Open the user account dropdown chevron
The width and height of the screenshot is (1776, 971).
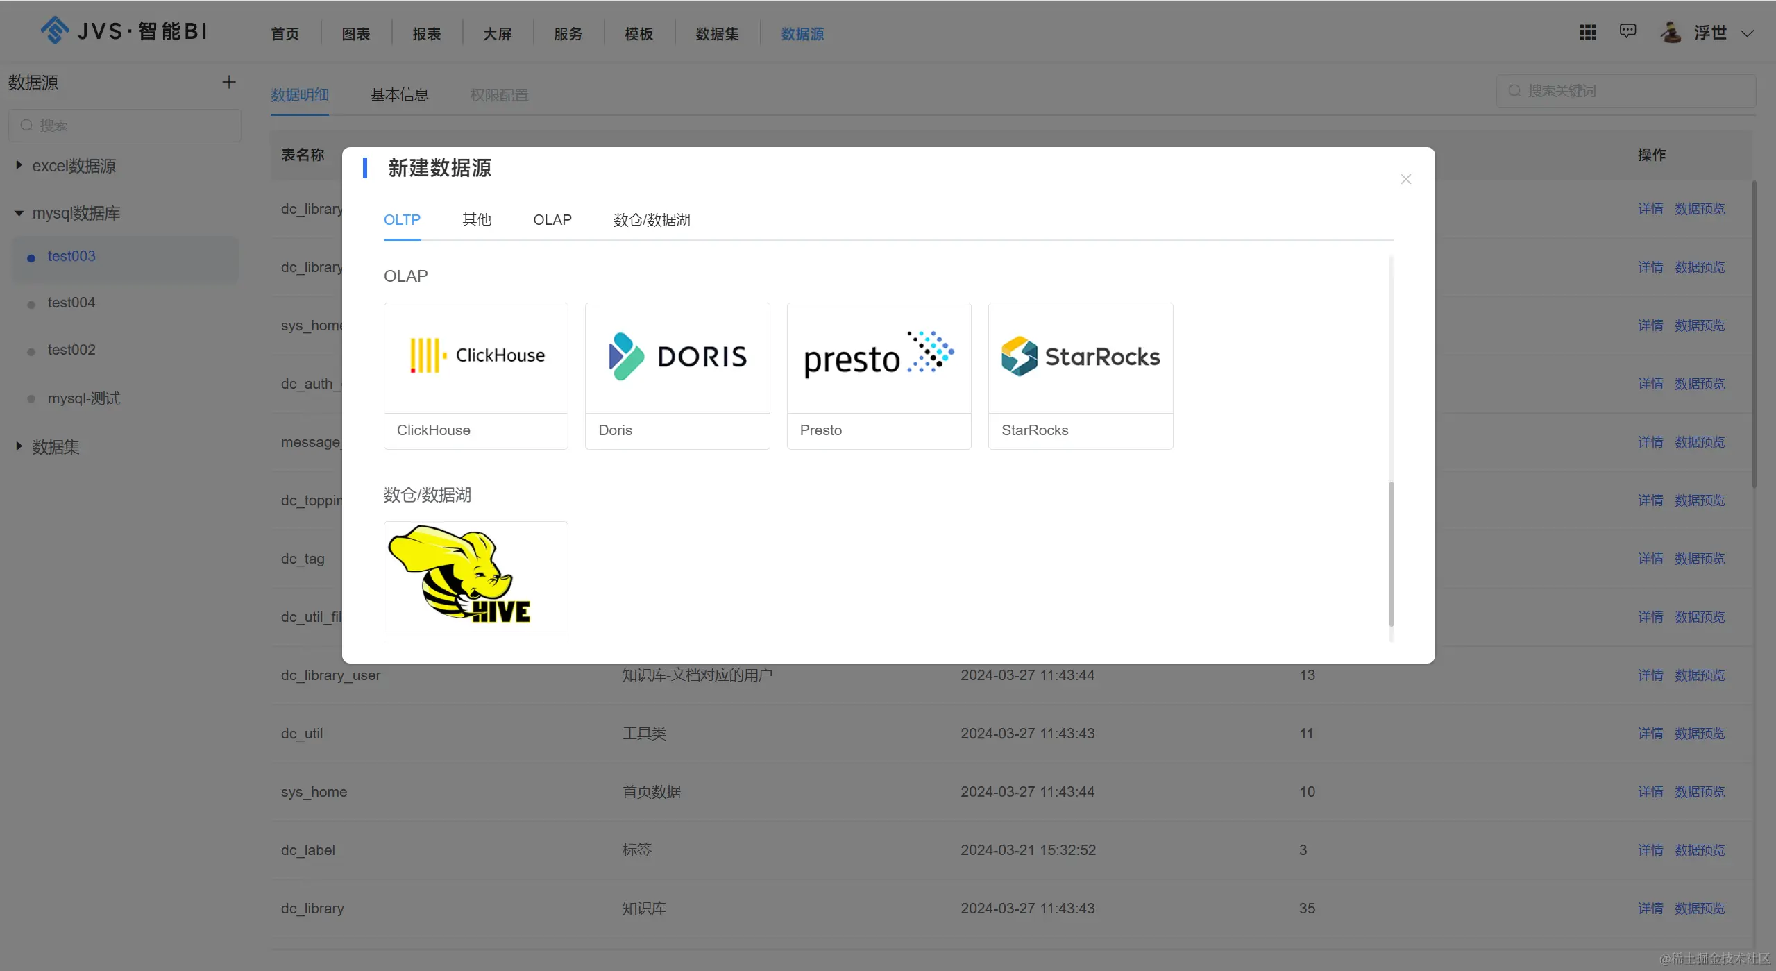1747,33
